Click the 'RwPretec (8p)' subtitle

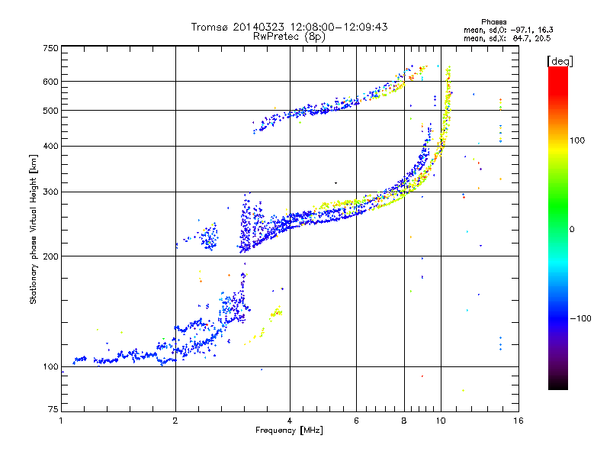click(x=289, y=37)
